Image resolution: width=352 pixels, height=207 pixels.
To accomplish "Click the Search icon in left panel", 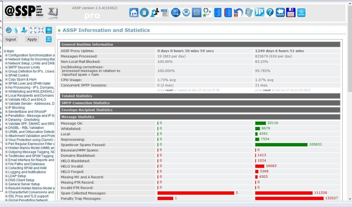I will tap(49, 30).
